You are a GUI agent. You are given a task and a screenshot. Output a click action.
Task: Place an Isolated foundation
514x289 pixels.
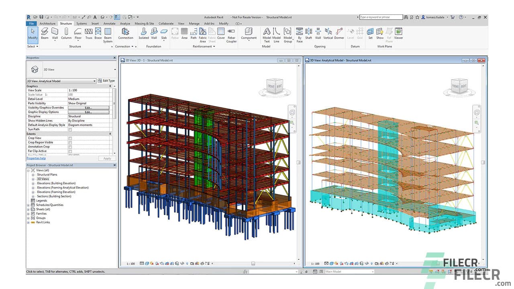(144, 35)
